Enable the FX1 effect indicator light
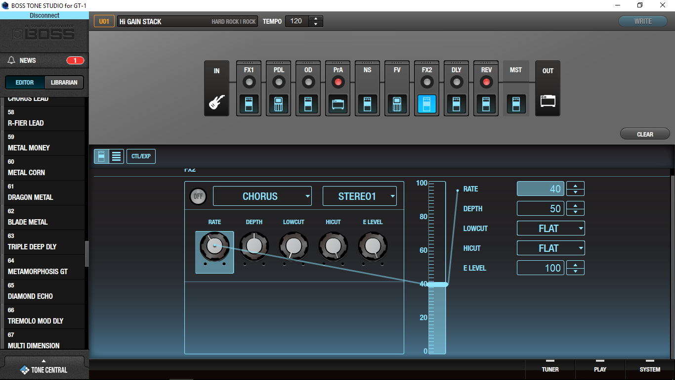Viewport: 675px width, 380px height. coord(249,82)
